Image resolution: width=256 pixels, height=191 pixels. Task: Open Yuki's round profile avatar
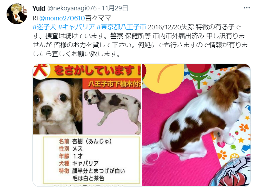pyautogui.click(x=17, y=14)
